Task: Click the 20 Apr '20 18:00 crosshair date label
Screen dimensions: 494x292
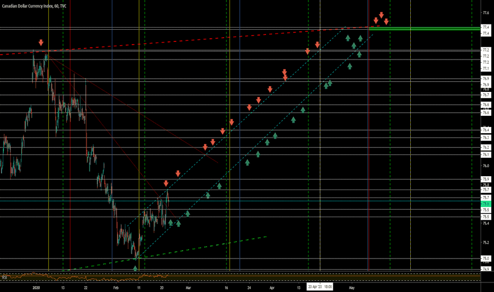Action: tap(320, 287)
